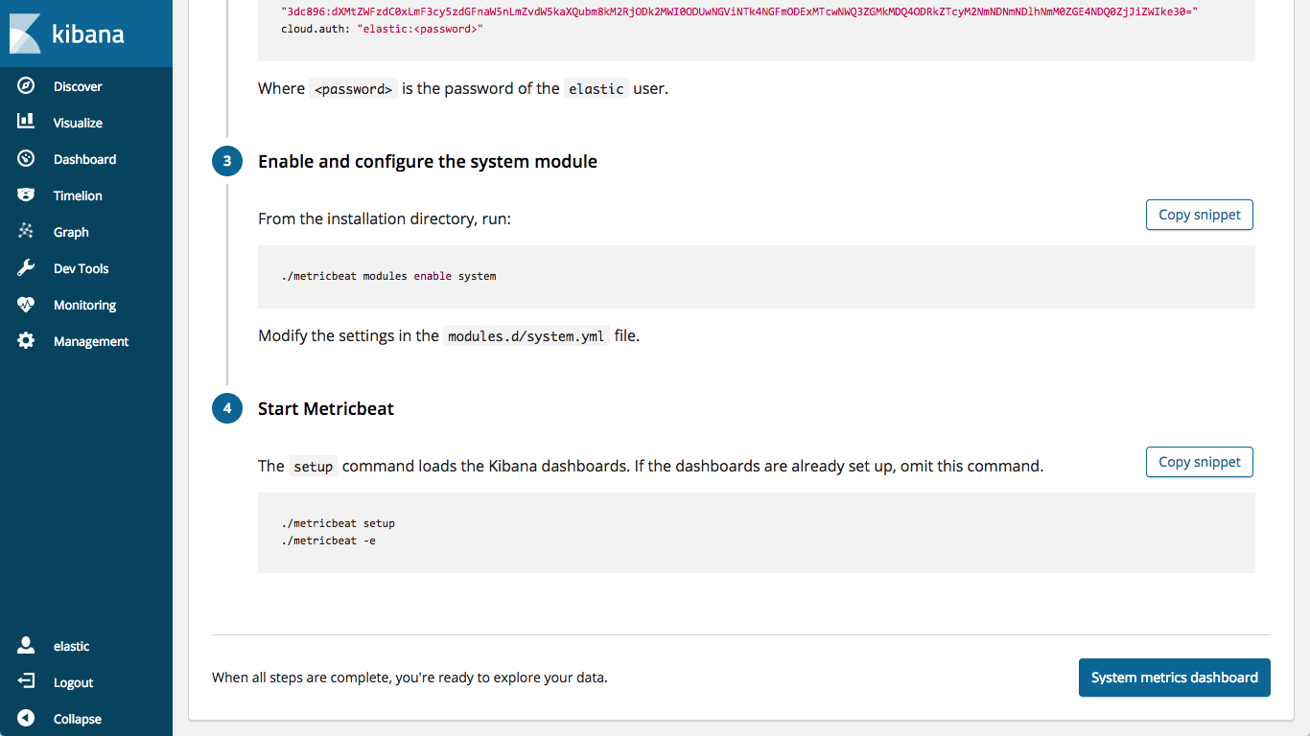Open Timelion via its mask icon
The height and width of the screenshot is (736, 1310).
click(x=26, y=195)
